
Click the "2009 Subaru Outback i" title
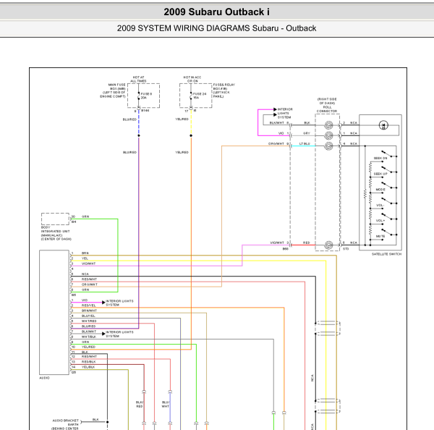pyautogui.click(x=216, y=12)
